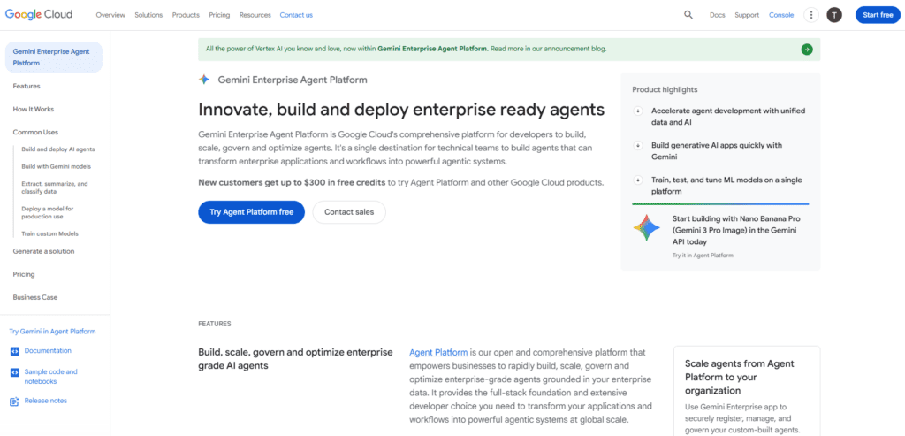The width and height of the screenshot is (905, 436).
Task: Open the Support link
Action: click(747, 15)
